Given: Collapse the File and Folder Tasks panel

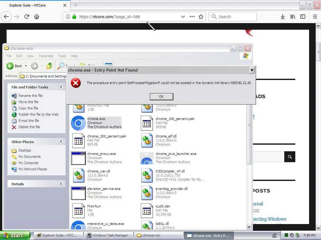Looking at the screenshot, I should (x=61, y=87).
